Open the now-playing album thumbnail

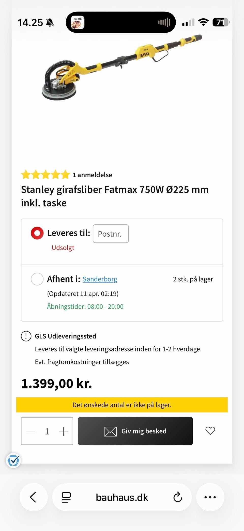click(78, 22)
